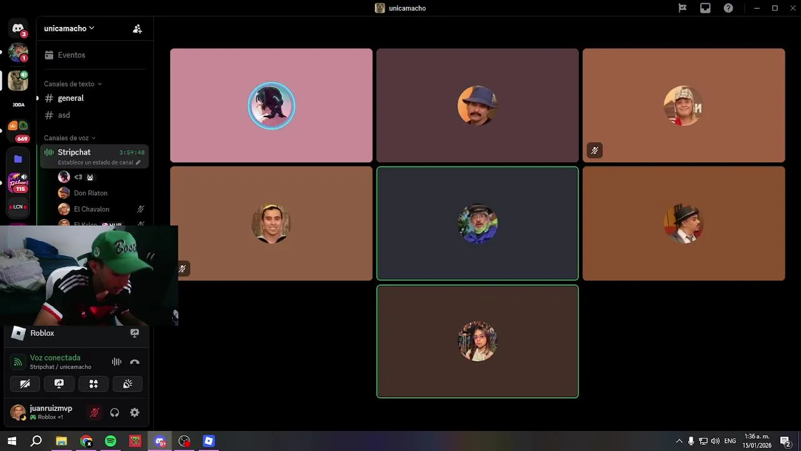
Task: Select the dark speaking tile with rainbow avatar
Action: tap(477, 224)
